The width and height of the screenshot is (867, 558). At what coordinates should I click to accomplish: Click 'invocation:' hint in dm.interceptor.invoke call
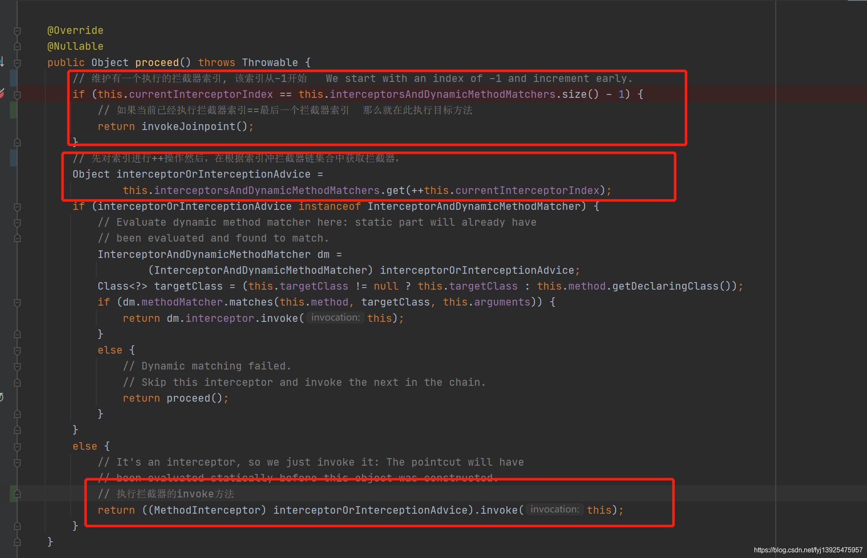click(336, 318)
